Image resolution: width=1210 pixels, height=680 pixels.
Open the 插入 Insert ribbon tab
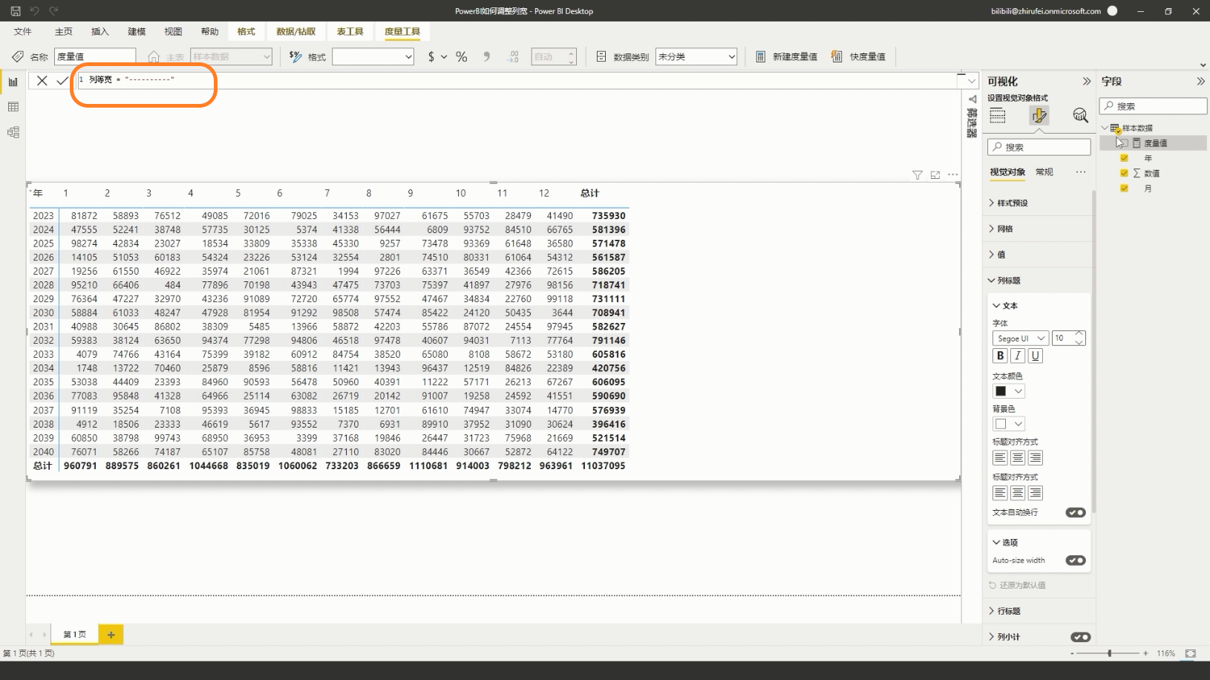point(100,32)
